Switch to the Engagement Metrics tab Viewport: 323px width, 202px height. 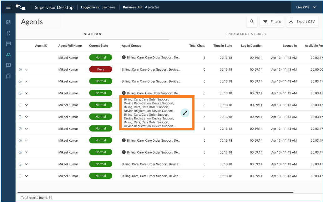pos(246,34)
